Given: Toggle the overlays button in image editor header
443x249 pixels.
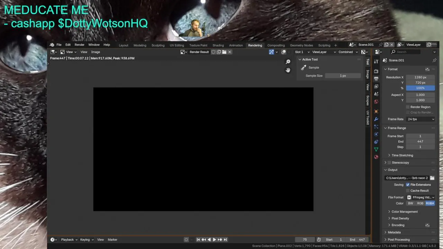Looking at the screenshot, I should pyautogui.click(x=283, y=52).
